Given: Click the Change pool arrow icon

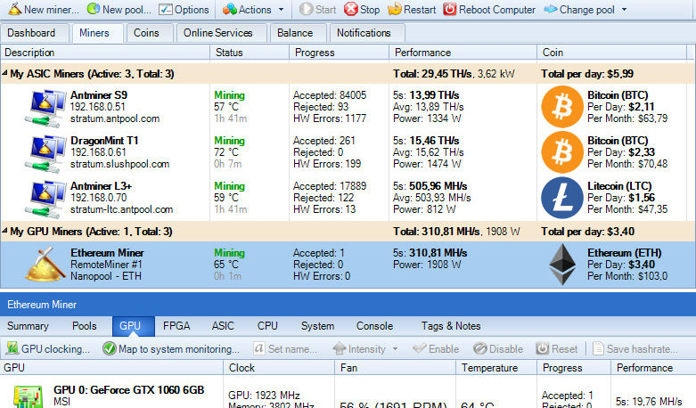Looking at the screenshot, I should [551, 9].
